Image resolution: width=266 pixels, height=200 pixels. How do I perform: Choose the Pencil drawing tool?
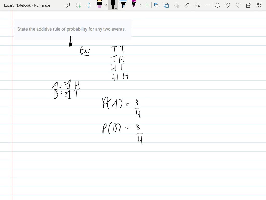coord(133,5)
